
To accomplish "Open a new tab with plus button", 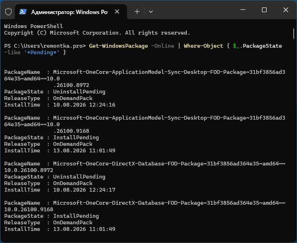I will [x=137, y=12].
